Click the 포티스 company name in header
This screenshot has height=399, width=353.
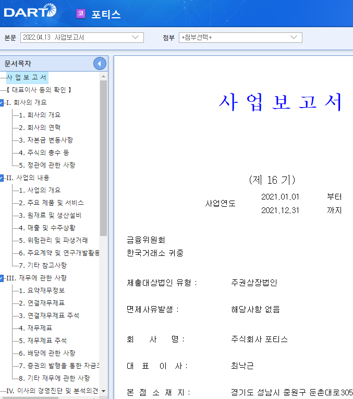click(106, 14)
